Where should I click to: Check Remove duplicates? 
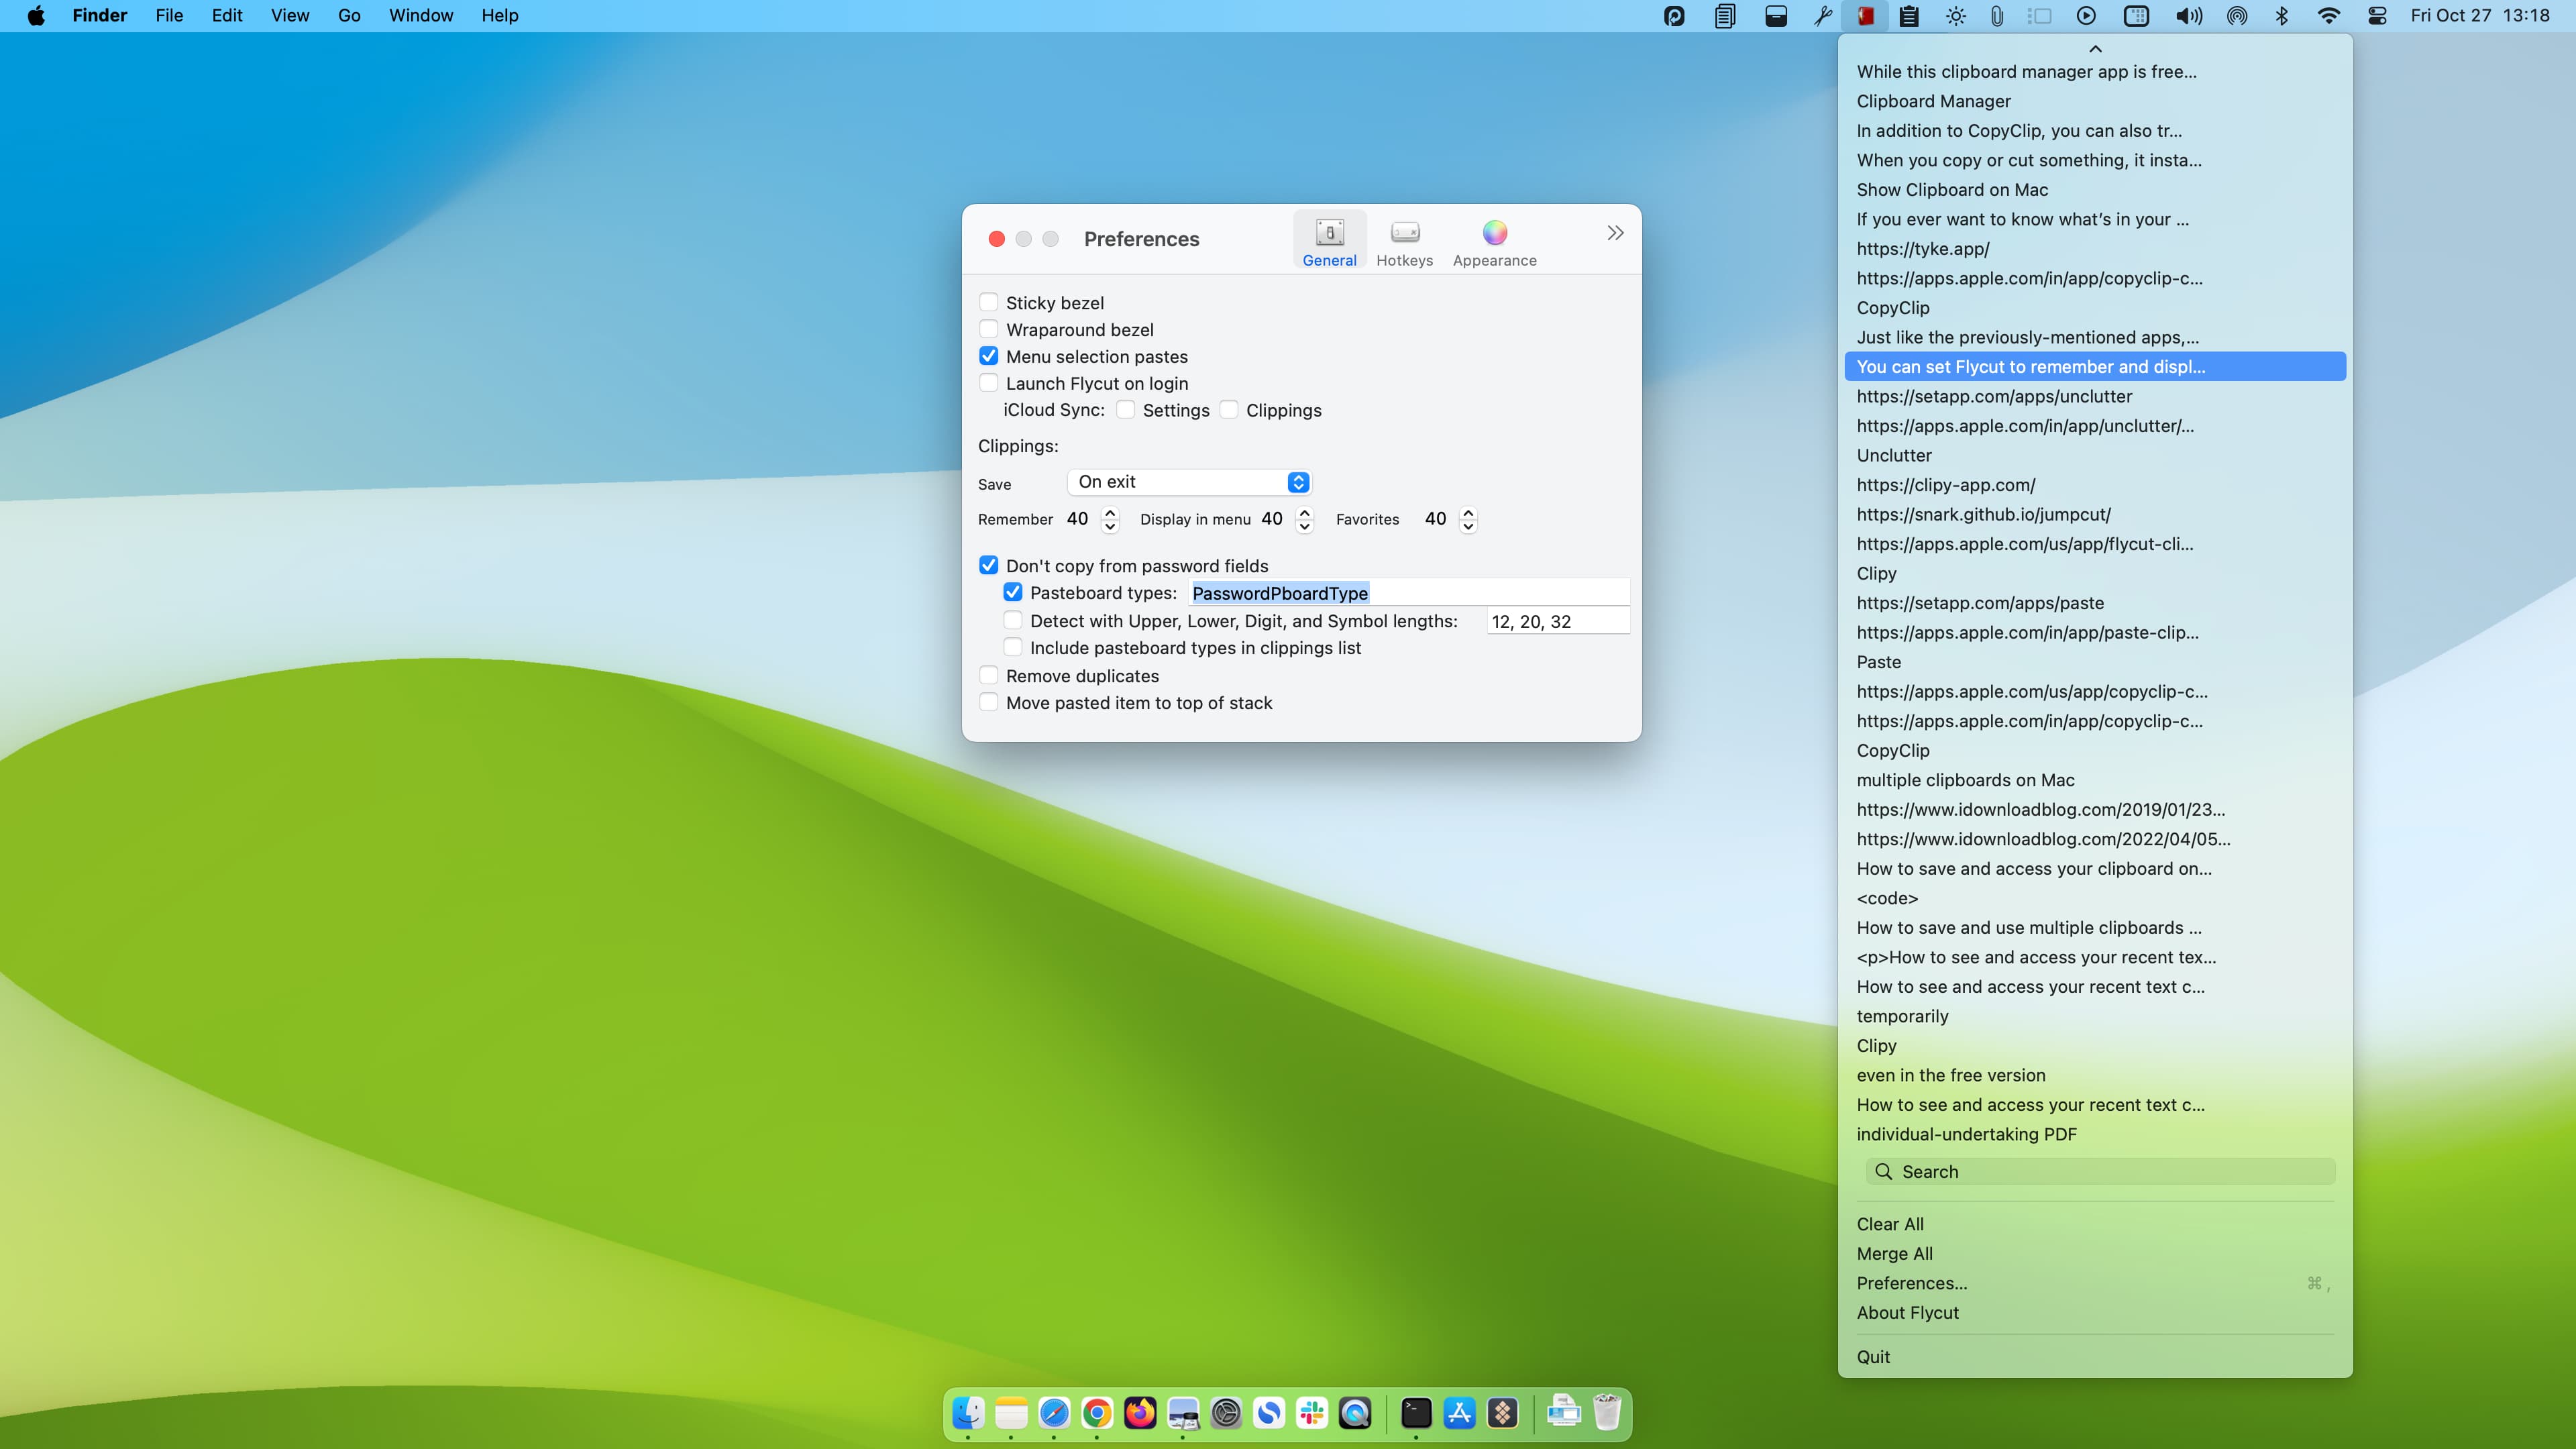[988, 675]
